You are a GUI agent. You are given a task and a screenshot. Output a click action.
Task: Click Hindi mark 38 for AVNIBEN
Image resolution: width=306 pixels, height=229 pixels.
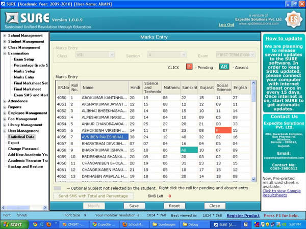(136, 137)
